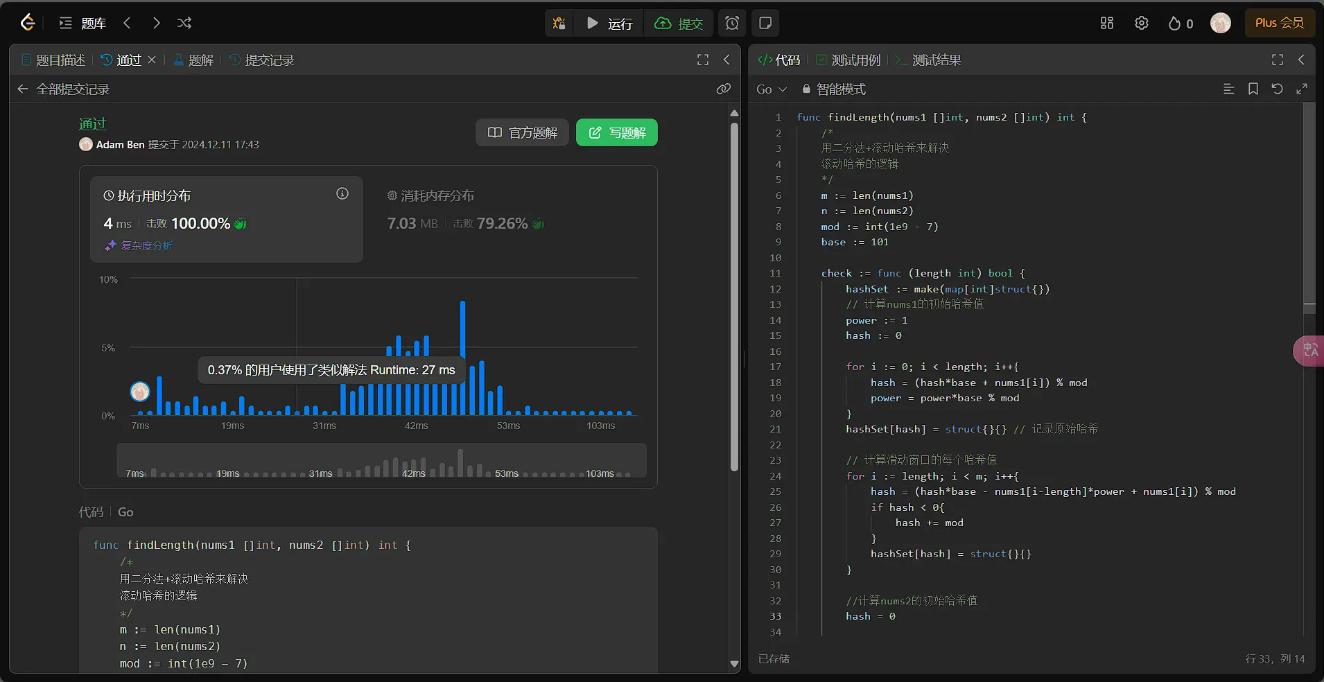The width and height of the screenshot is (1324, 682).
Task: Collapse the left panel with chevron
Action: coord(726,60)
